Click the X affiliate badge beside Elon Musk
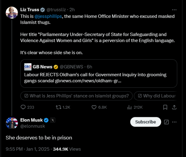The width and height of the screenshot is (186, 157). click(53, 120)
